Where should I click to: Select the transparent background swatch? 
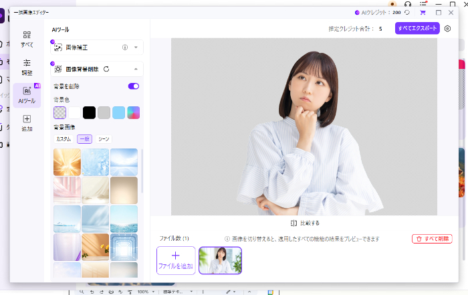(x=60, y=113)
